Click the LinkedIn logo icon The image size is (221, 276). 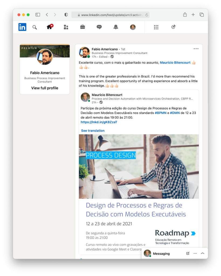click(22, 27)
